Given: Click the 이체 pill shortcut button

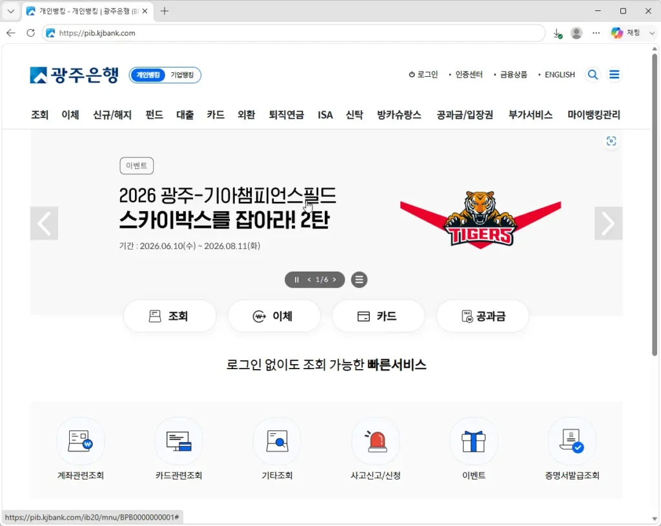Looking at the screenshot, I should [x=274, y=316].
